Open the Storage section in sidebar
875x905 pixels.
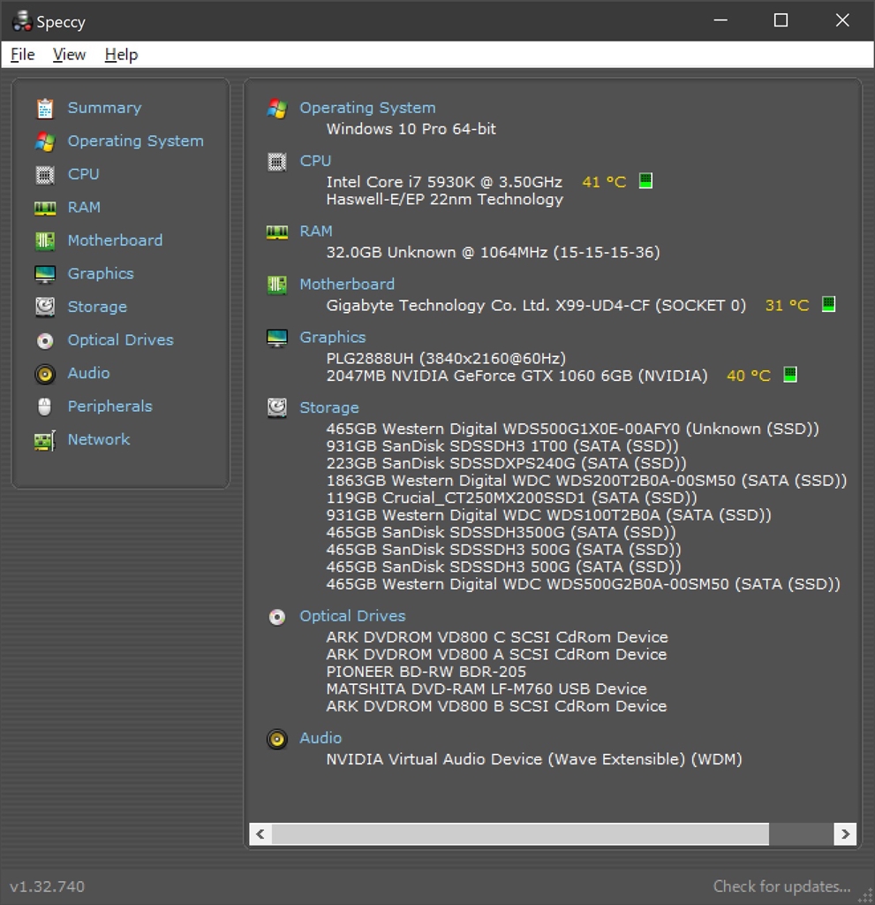(x=97, y=307)
